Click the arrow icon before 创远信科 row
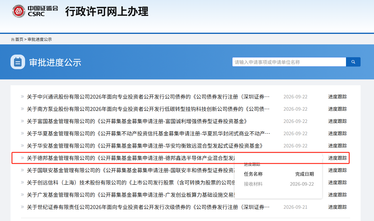374x221 pixels. tap(22, 182)
